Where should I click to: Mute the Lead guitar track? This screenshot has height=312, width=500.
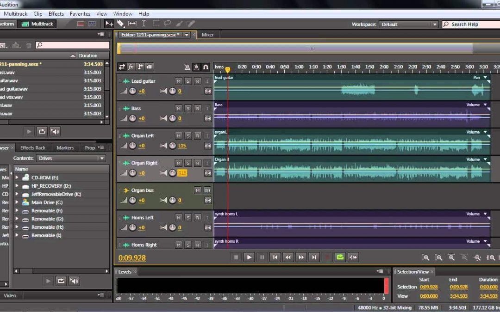point(179,81)
